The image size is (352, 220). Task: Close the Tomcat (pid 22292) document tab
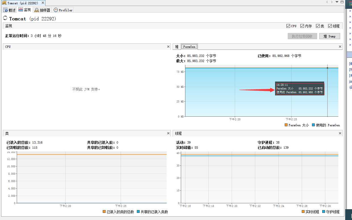point(43,3)
